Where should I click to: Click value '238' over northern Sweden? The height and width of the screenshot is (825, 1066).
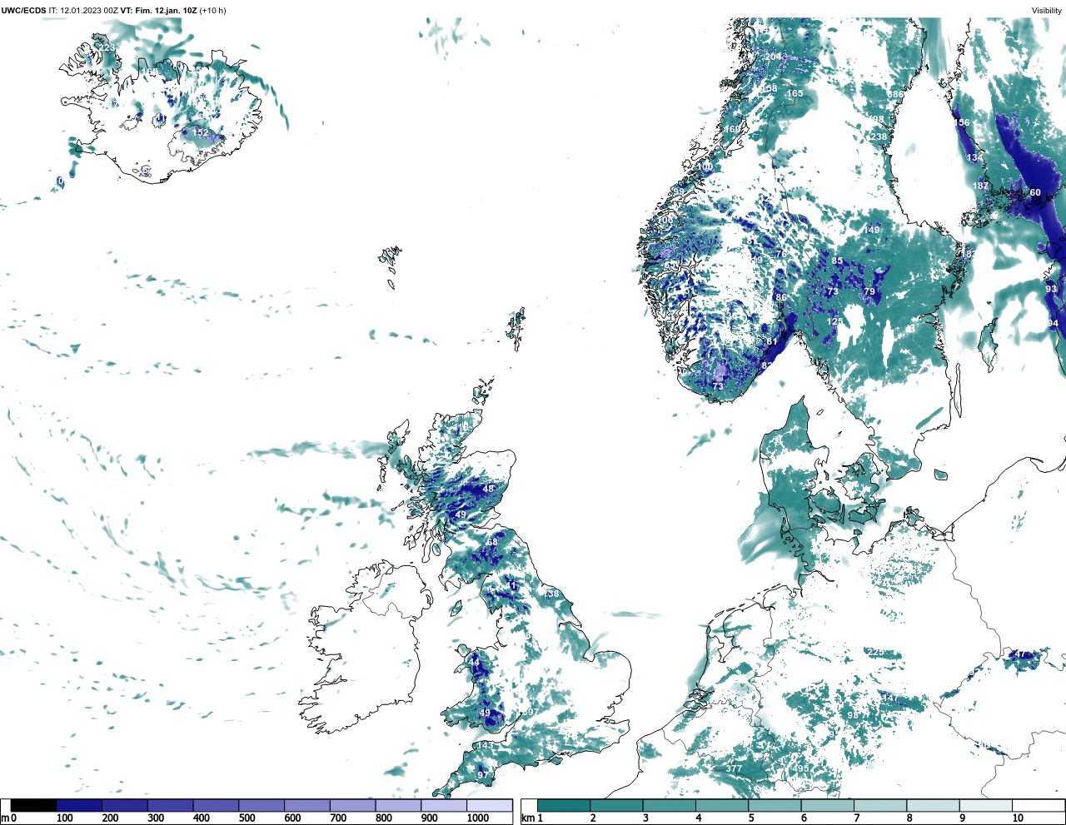879,137
